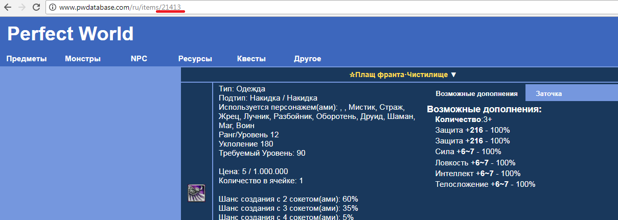Click the Телосложение +6~7 - 100% entry
The width and height of the screenshot is (618, 220).
coord(485,184)
